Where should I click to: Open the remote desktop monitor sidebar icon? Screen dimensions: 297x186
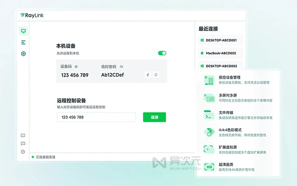pos(23,31)
